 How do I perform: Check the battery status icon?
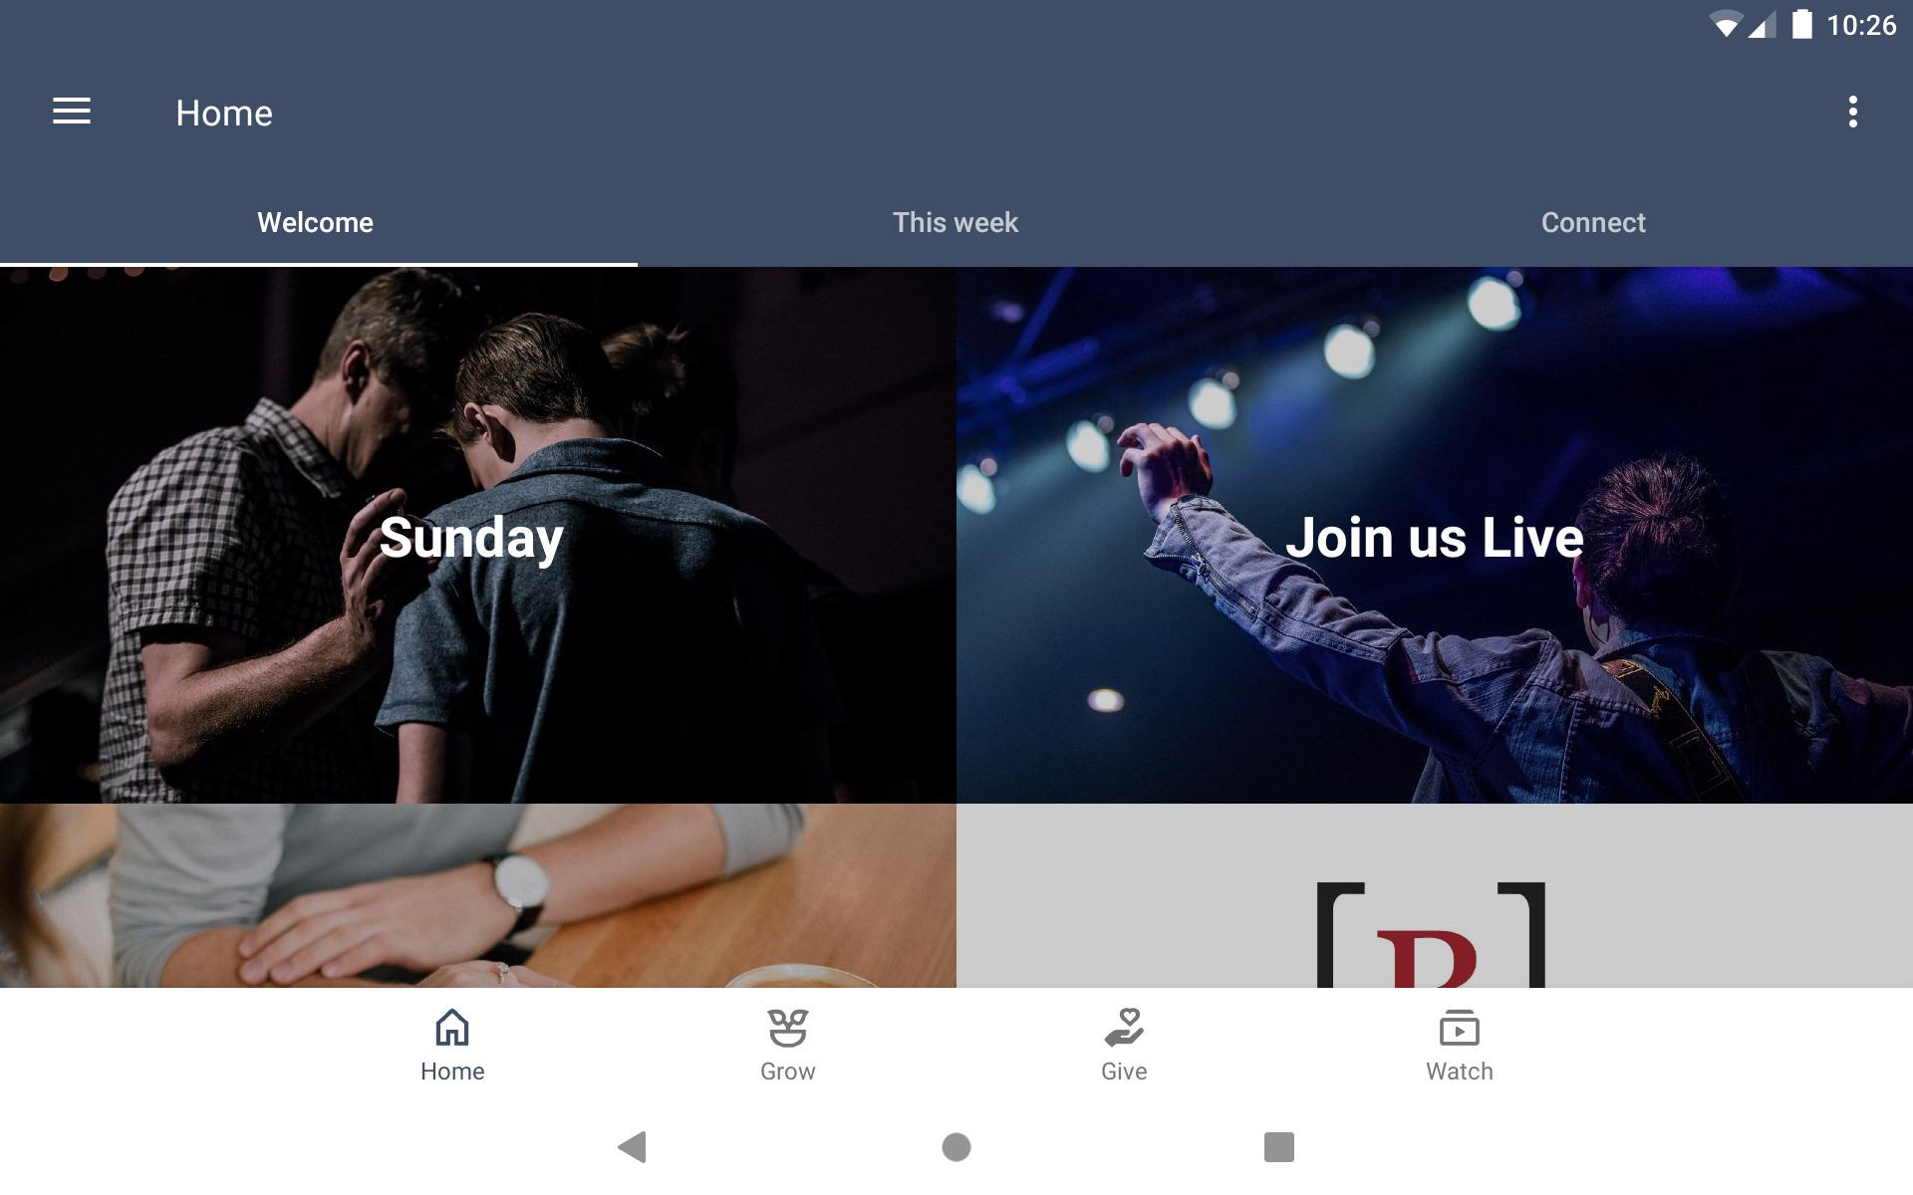[1801, 24]
